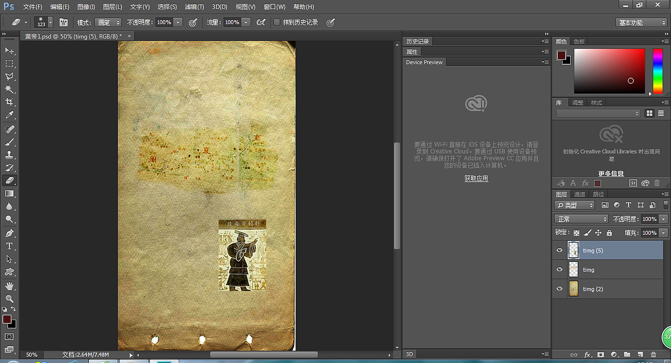Viewport: 671px width, 363px height.
Task: Select the Polygonal Lasso tool
Action: [x=9, y=76]
